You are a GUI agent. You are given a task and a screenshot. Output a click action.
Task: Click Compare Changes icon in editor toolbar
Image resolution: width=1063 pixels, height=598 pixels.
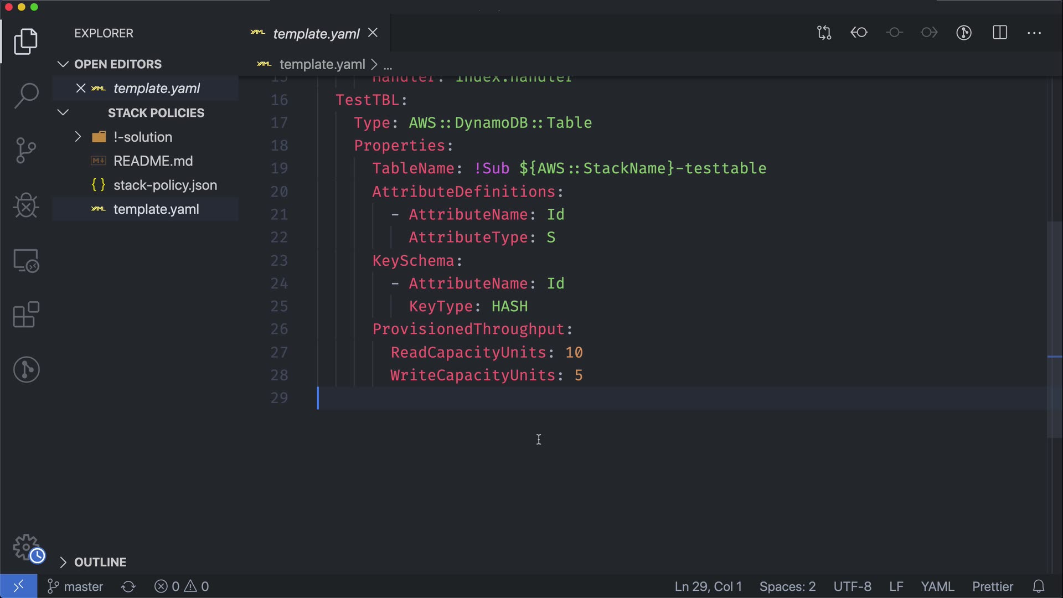click(824, 33)
